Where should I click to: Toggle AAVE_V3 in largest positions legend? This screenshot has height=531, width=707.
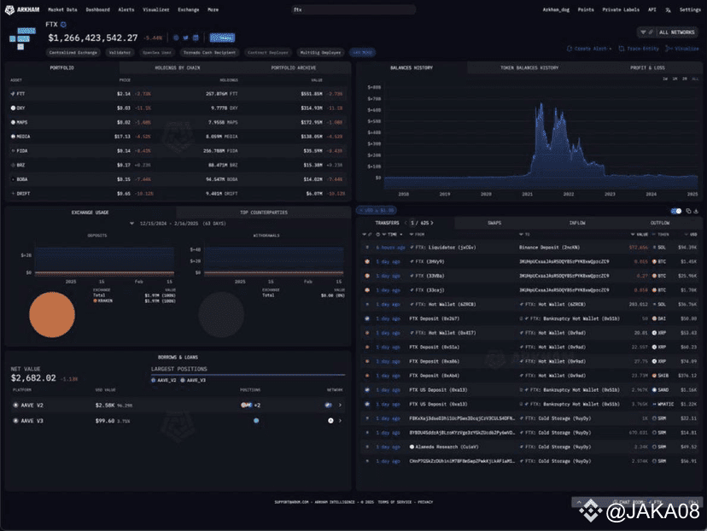(x=193, y=381)
